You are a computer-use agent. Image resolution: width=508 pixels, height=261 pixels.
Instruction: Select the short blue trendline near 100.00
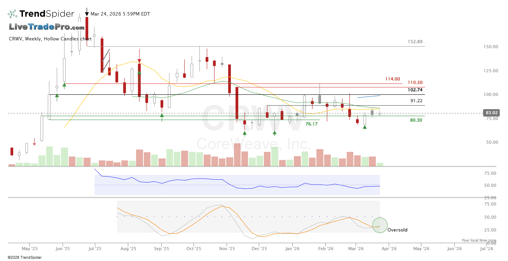pyautogui.click(x=369, y=96)
